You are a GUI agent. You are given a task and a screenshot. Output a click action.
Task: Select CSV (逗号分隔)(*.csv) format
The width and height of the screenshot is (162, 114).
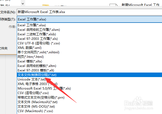click(90, 93)
